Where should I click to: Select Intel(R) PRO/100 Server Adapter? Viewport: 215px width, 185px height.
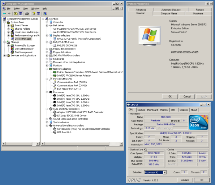[x=74, y=75]
